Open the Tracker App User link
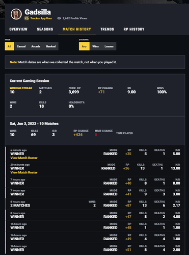Image resolution: width=189 pixels, height=255 pixels. coord(41,18)
